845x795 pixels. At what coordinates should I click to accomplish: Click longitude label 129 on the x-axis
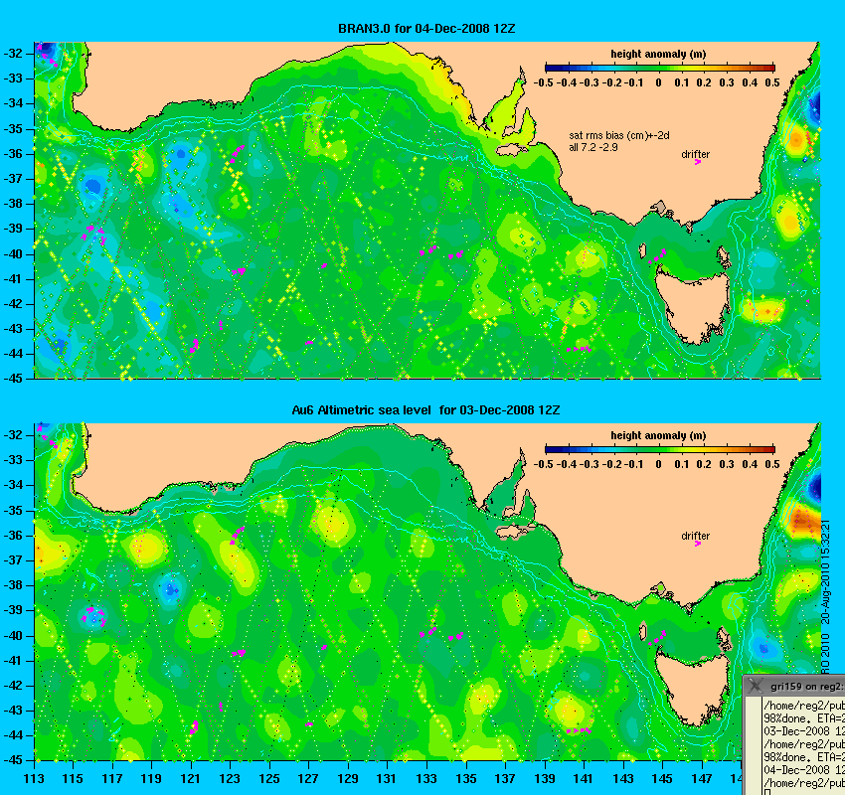click(348, 779)
